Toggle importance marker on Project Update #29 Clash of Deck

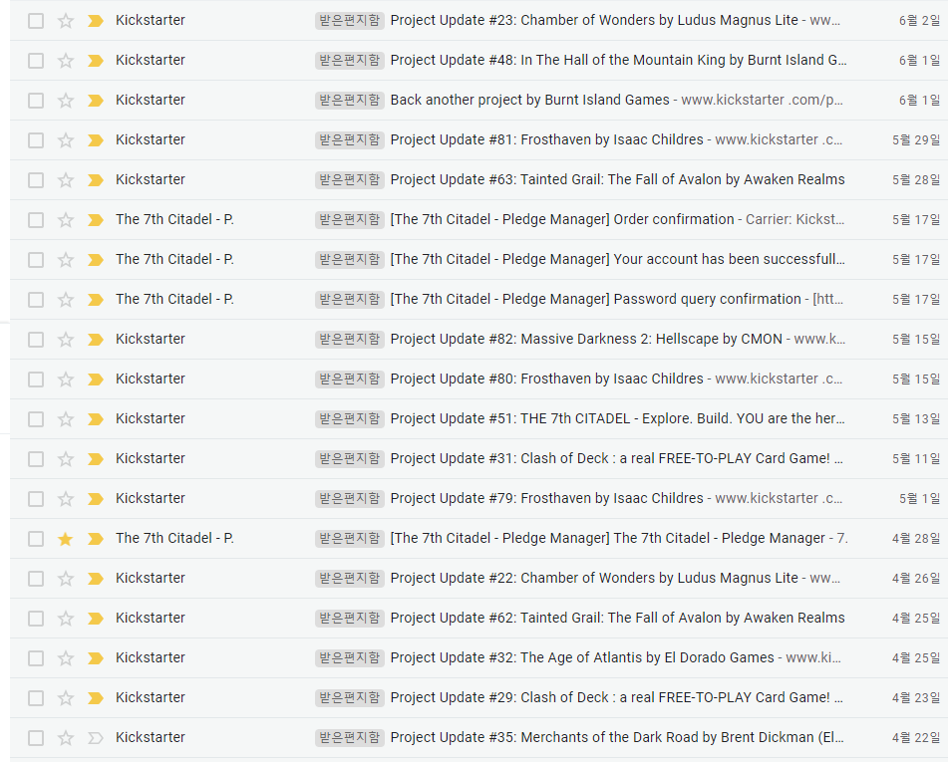96,699
